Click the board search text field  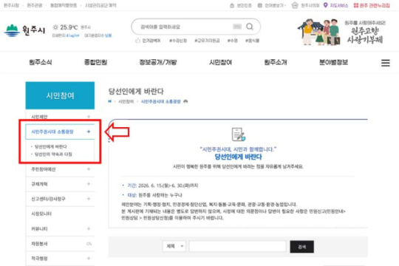237,246
